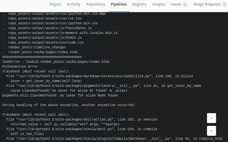
Task: Open the Merge Requests tab
Action: coord(210,4)
